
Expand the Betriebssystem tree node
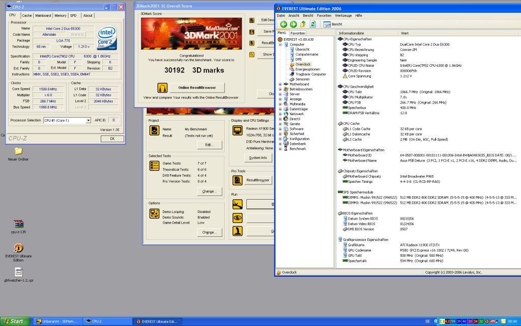click(x=280, y=89)
